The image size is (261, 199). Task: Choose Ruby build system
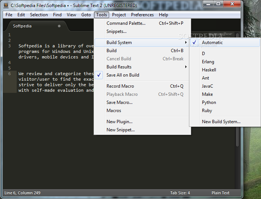click(225, 111)
